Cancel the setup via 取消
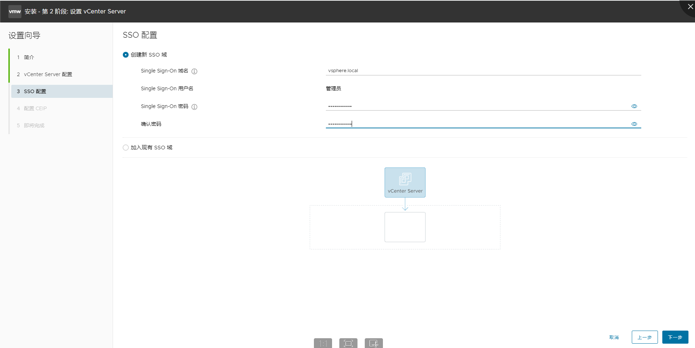 point(614,337)
